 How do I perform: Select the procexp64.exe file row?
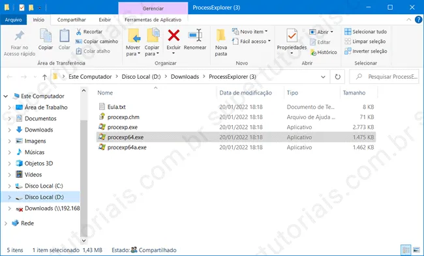click(236, 137)
